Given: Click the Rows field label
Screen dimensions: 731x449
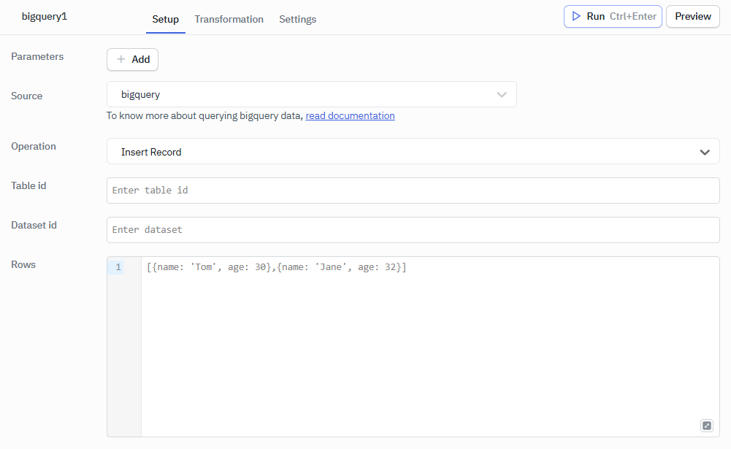Looking at the screenshot, I should [23, 264].
